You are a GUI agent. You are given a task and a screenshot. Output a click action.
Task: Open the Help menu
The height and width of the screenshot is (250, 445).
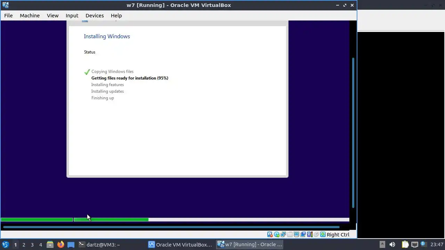pos(116,16)
